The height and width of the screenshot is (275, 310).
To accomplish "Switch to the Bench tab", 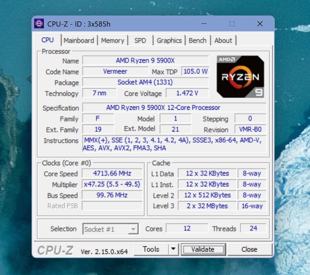I will 198,40.
